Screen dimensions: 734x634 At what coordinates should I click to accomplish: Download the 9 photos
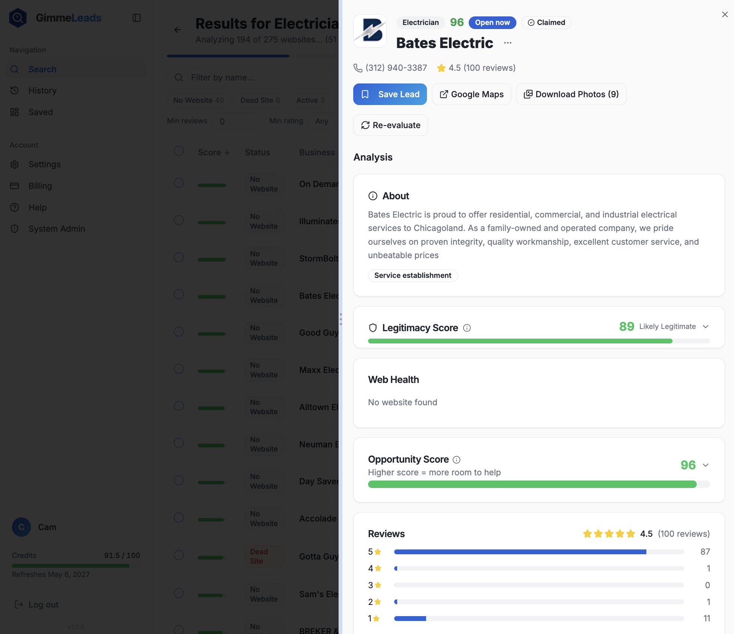[x=571, y=94]
